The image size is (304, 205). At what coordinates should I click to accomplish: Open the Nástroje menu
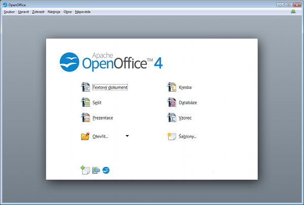(x=54, y=12)
